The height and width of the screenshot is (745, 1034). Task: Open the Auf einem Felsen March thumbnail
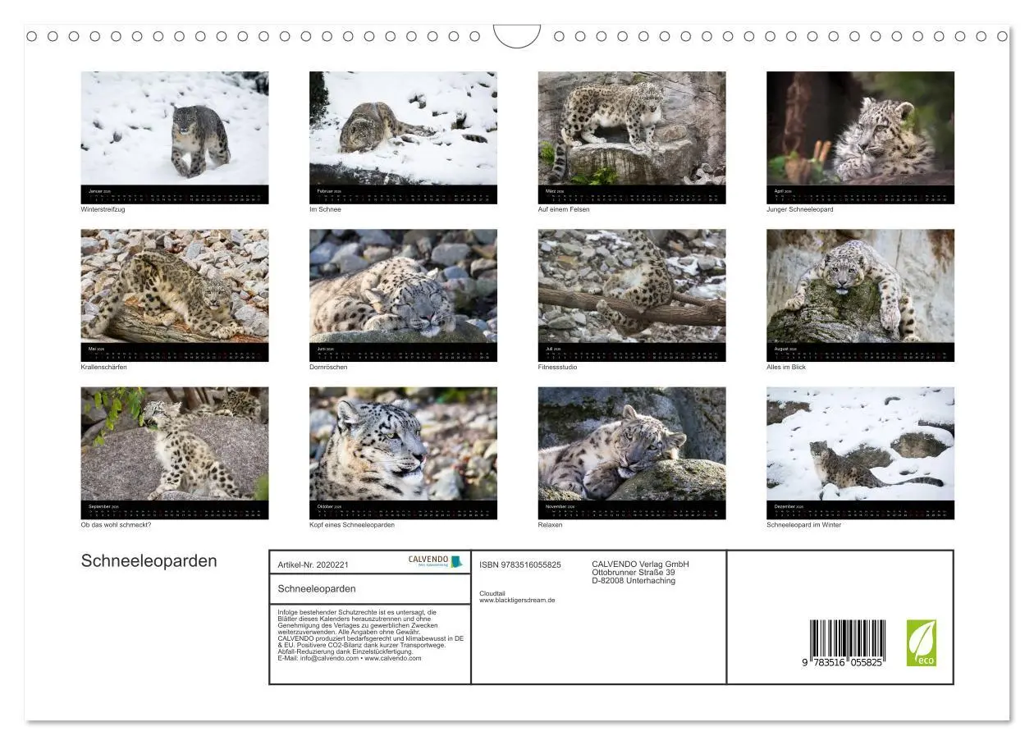632,137
